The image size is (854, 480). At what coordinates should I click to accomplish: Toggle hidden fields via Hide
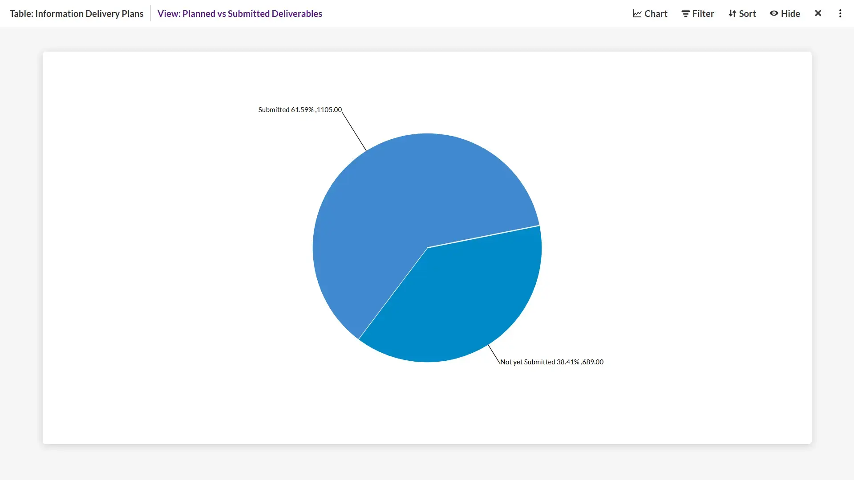pyautogui.click(x=790, y=13)
